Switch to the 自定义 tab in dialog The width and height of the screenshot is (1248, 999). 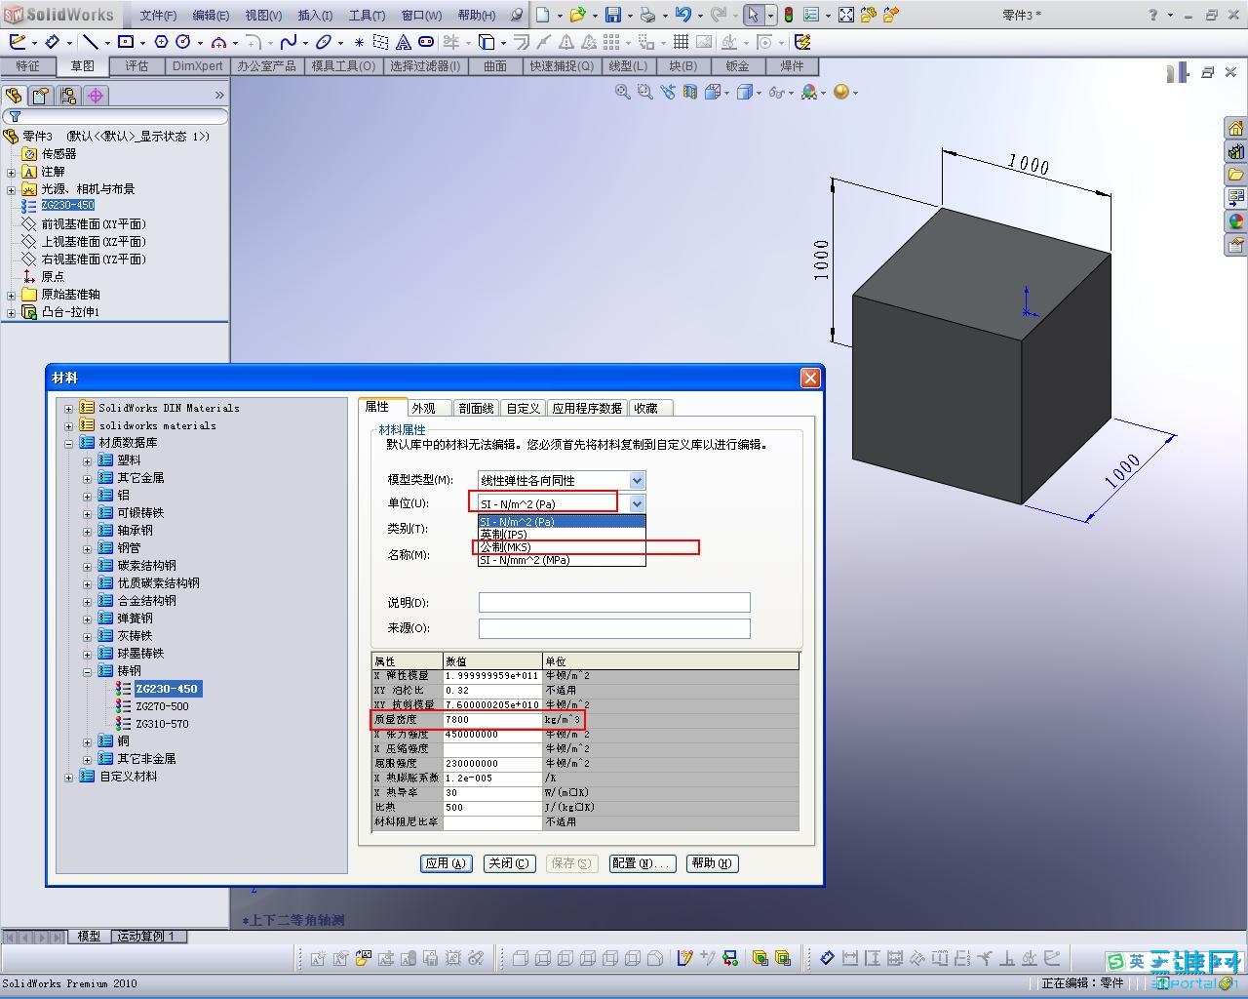523,408
